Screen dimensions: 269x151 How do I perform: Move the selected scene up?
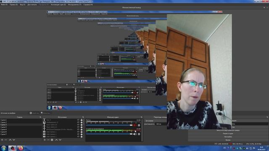(10, 140)
